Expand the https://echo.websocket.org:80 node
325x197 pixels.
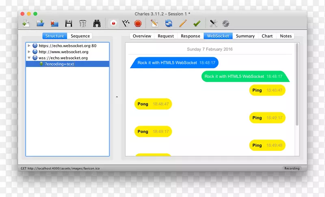pos(29,46)
